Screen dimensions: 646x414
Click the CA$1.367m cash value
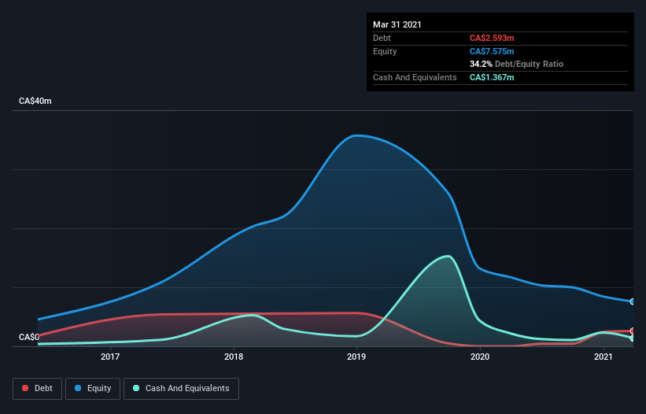(x=492, y=77)
